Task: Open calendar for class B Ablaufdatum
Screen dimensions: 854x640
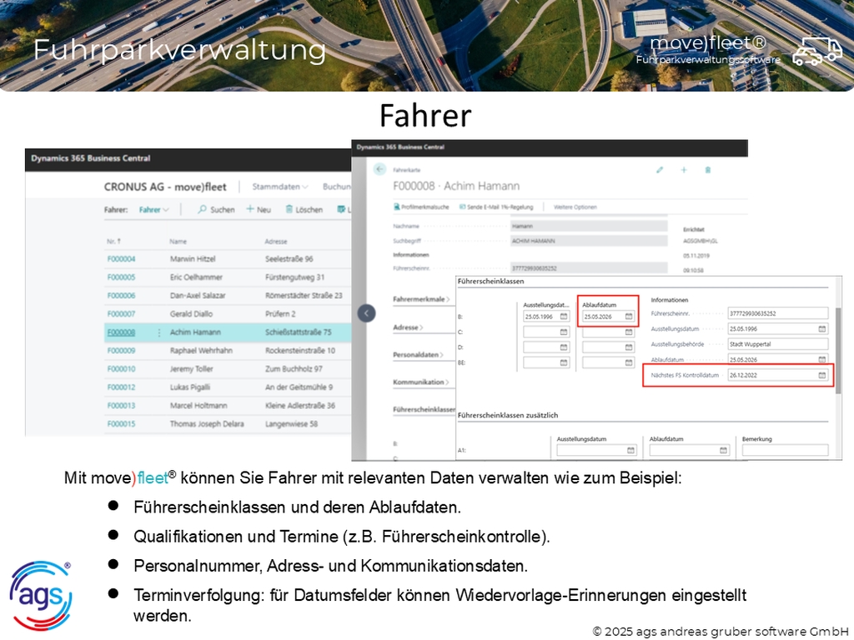Action: click(x=629, y=316)
